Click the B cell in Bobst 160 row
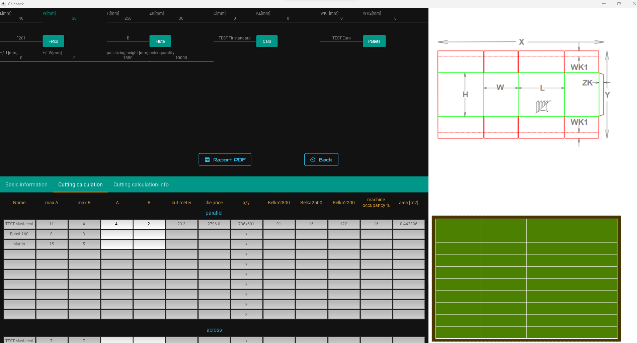Viewport: 637px width, 343px height. (x=149, y=234)
